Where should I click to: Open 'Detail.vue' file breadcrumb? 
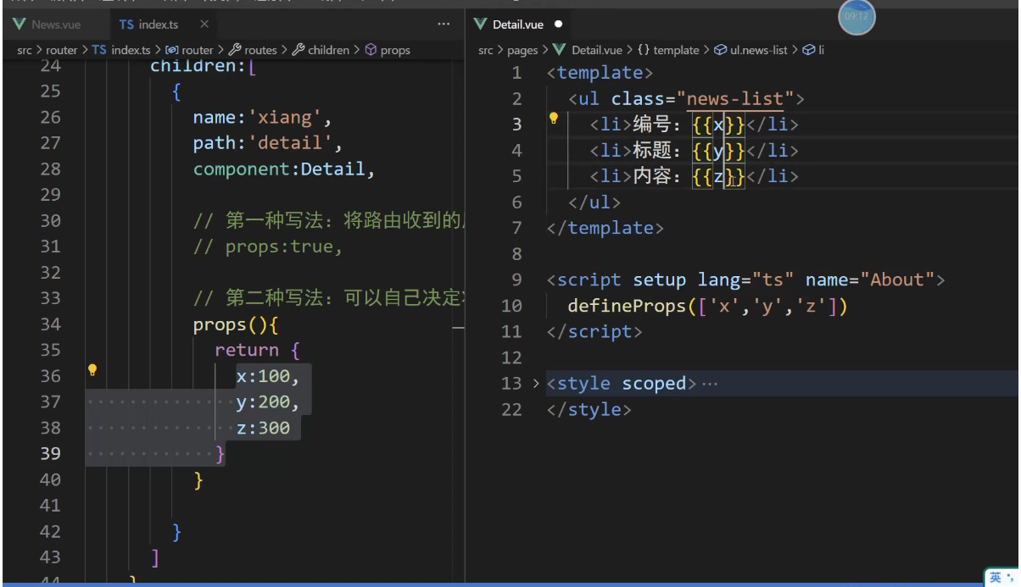click(597, 50)
